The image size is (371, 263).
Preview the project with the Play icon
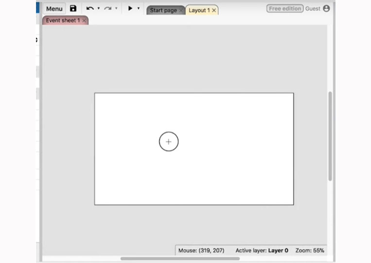pos(130,8)
